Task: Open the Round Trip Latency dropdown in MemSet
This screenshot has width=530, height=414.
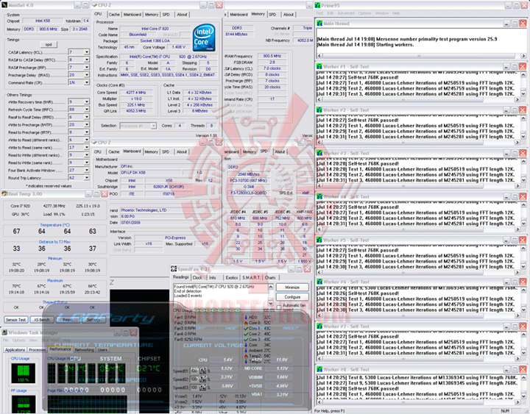Action: click(87, 178)
